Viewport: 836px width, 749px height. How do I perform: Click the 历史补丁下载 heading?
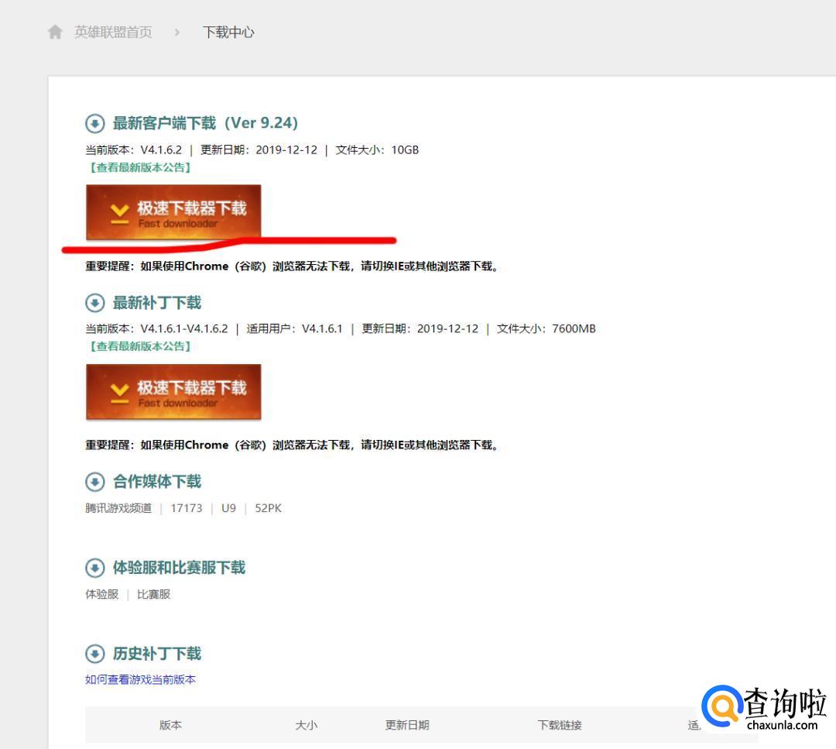[x=156, y=654]
